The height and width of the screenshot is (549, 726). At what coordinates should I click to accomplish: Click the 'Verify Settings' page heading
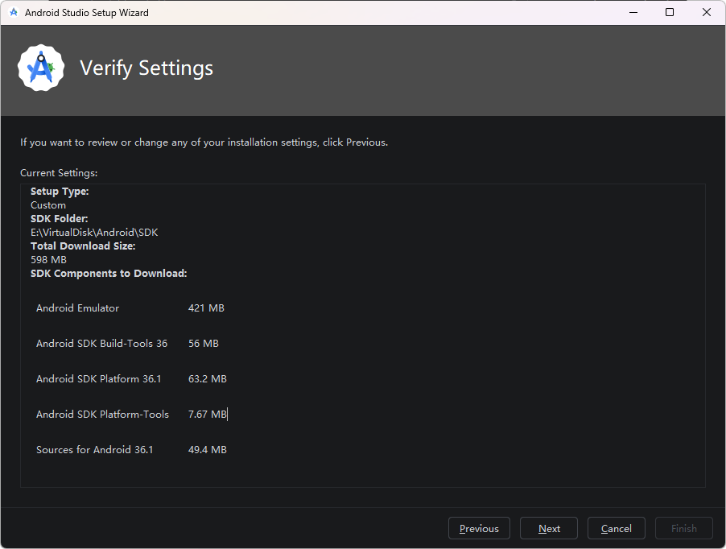pyautogui.click(x=146, y=68)
